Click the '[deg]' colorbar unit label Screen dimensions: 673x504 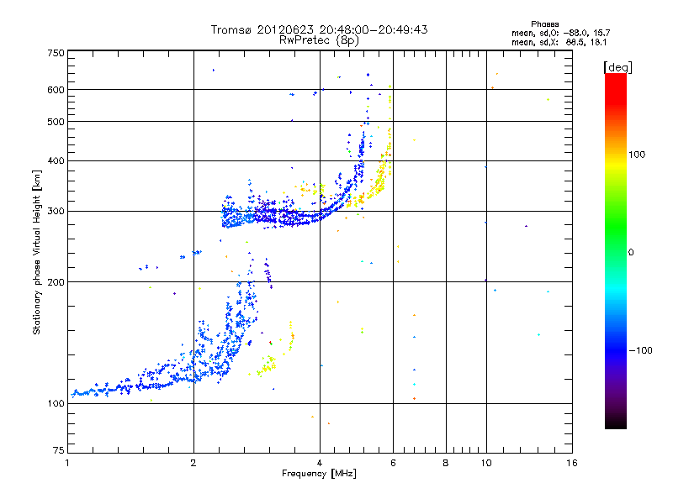point(617,67)
